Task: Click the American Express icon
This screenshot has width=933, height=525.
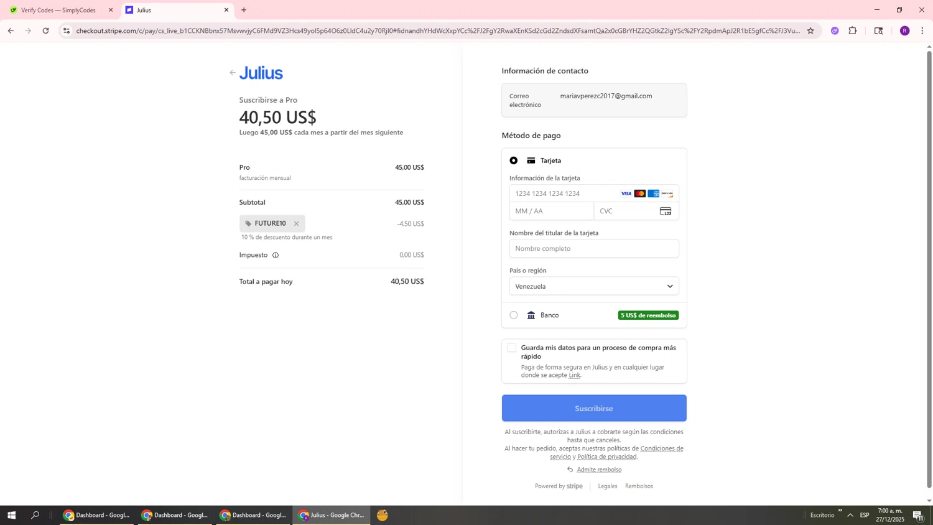Action: coord(654,194)
